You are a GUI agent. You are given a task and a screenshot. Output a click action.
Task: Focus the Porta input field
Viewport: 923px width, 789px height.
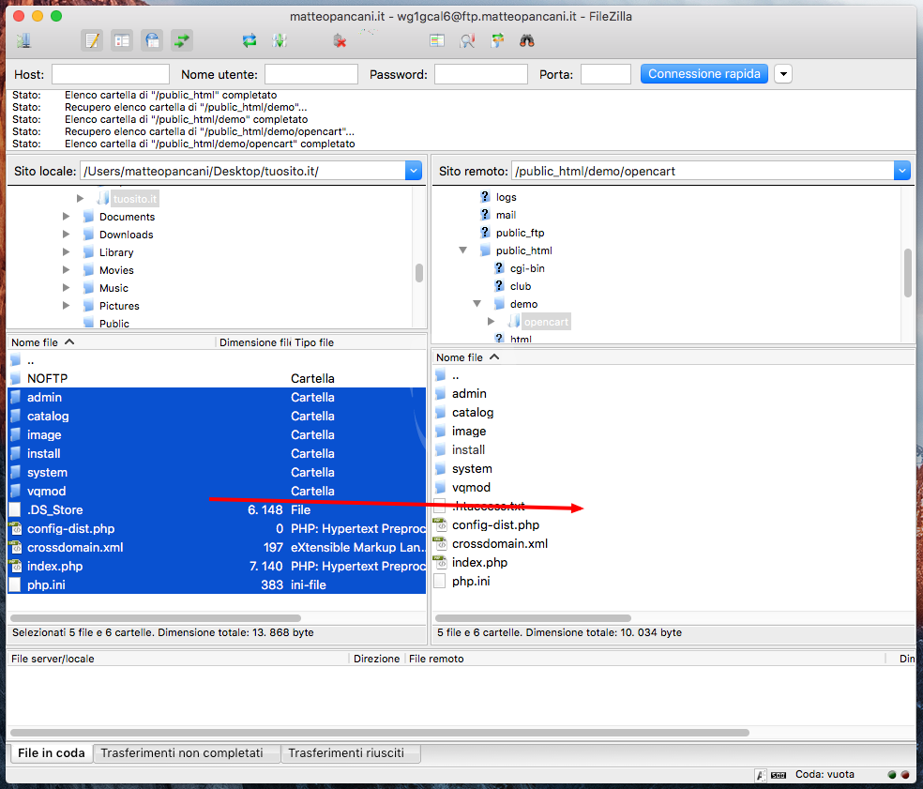coord(606,74)
